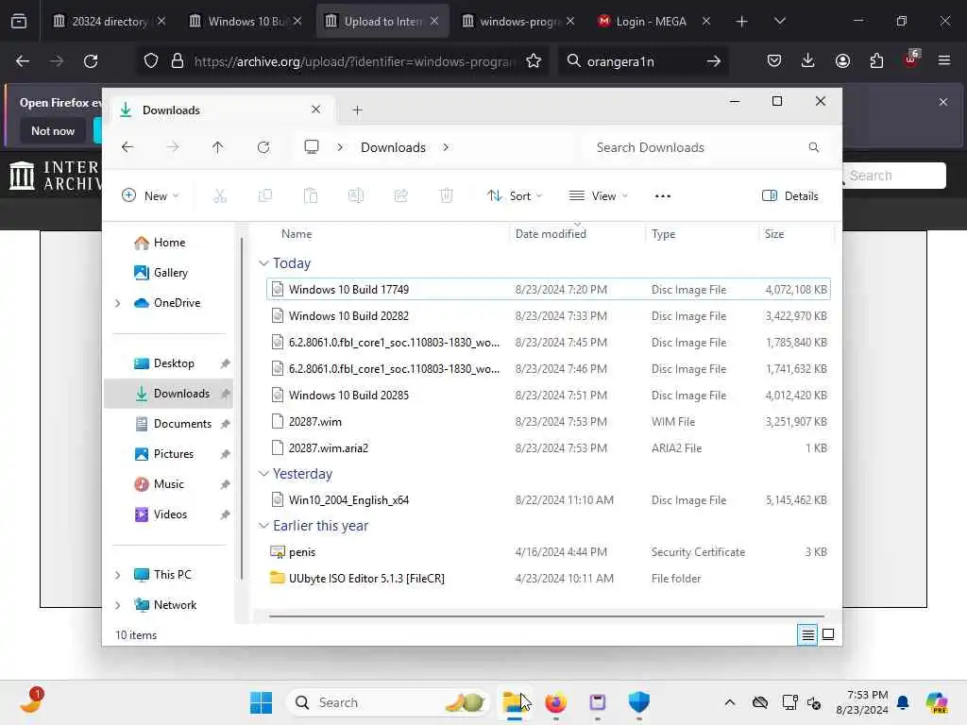The width and height of the screenshot is (967, 725).
Task: Reload the Firefox page
Action: [91, 61]
